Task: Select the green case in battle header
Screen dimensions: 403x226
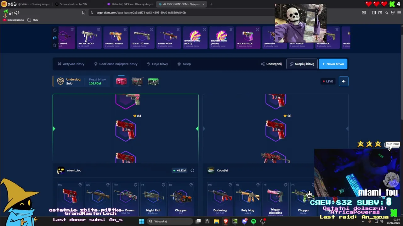Action: point(153,81)
